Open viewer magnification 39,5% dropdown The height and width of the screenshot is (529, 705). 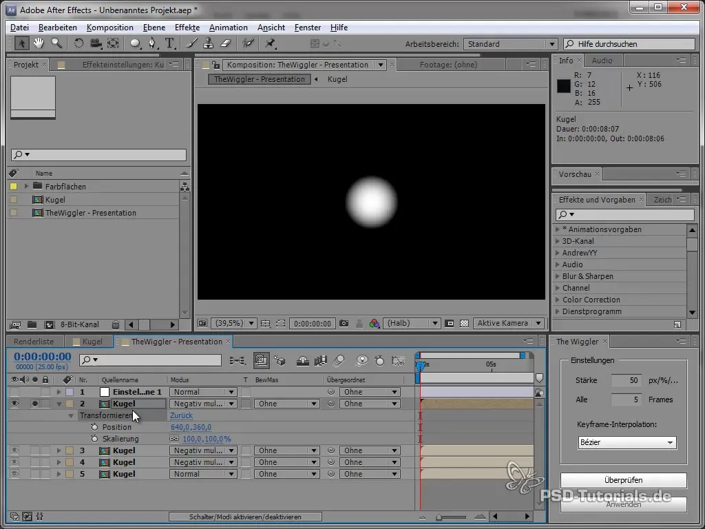tap(234, 324)
